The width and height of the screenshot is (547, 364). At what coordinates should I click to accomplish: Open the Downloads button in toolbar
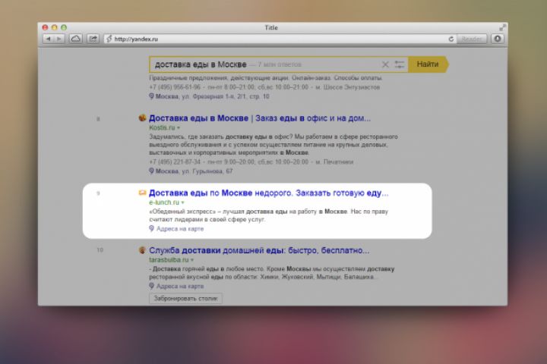498,39
